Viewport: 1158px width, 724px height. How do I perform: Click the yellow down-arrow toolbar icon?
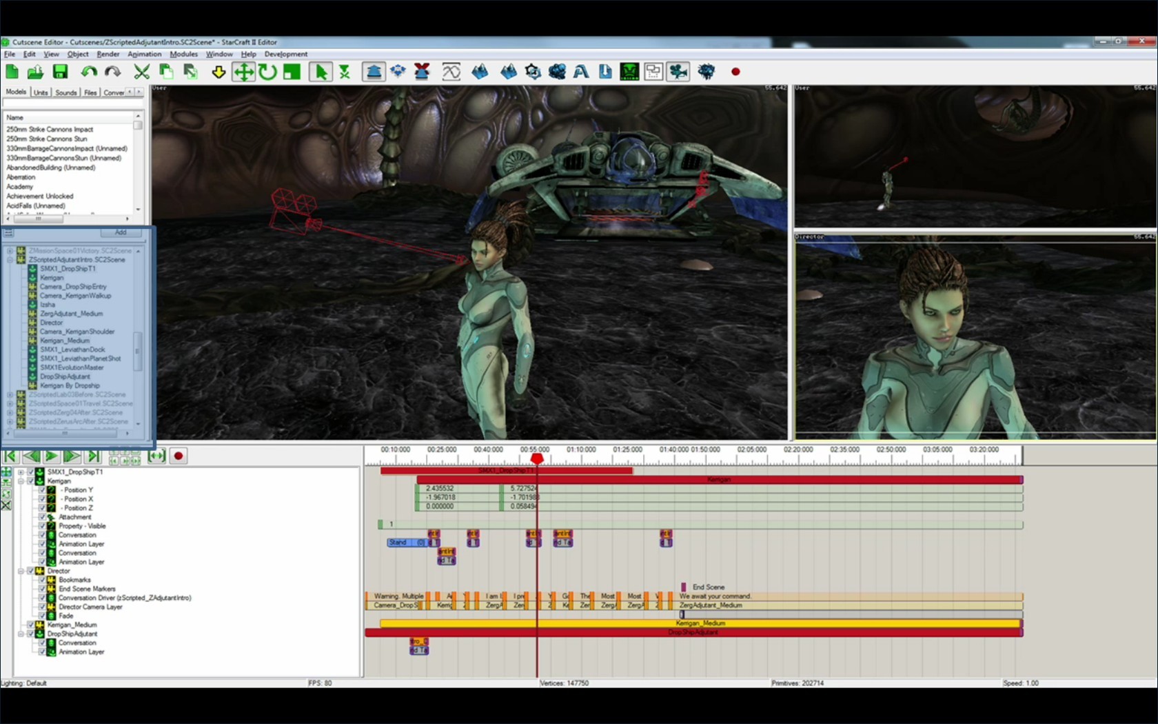219,72
